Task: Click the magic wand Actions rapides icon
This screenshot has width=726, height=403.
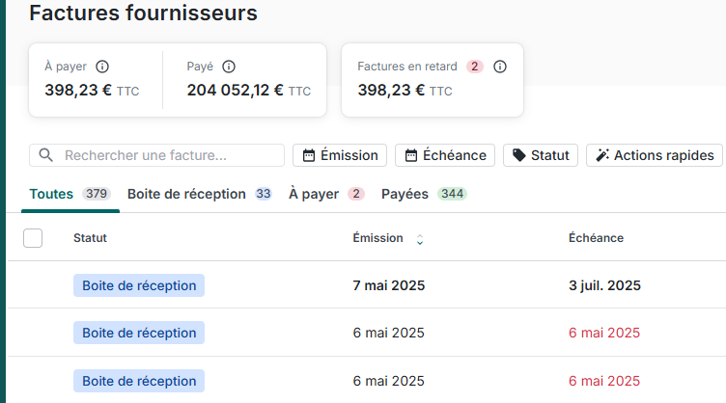Action: click(602, 155)
